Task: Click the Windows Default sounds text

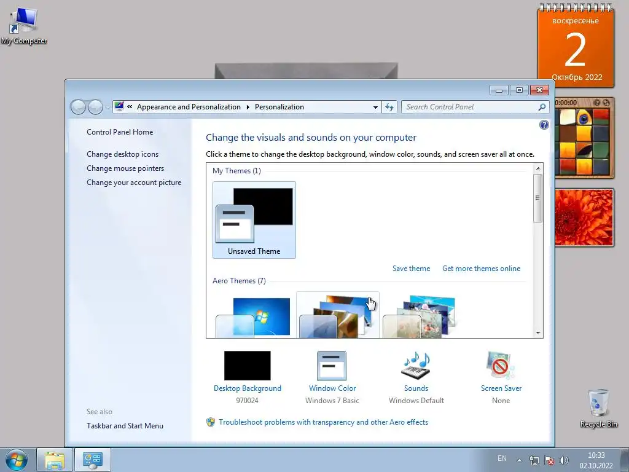Action: click(x=416, y=401)
